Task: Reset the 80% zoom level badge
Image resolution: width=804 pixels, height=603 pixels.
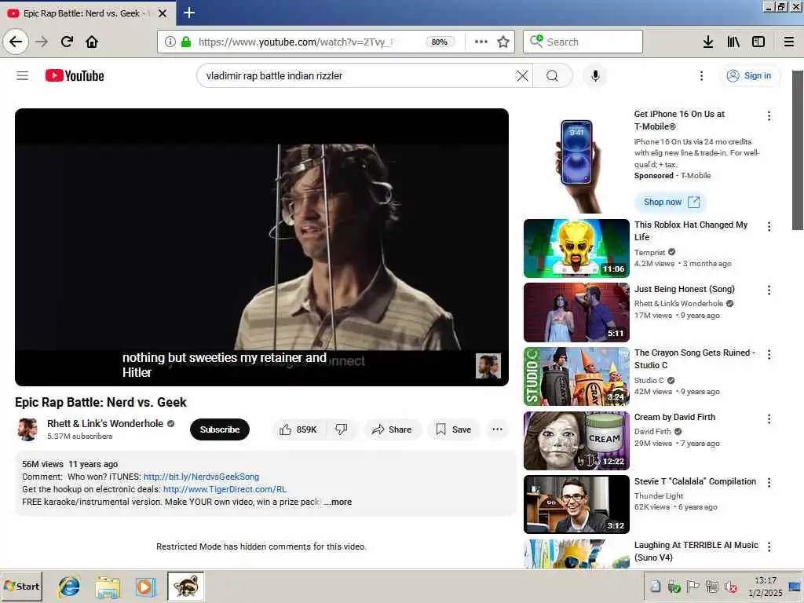Action: tap(440, 42)
